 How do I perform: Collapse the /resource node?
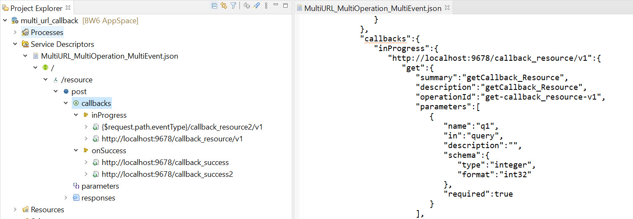point(46,80)
